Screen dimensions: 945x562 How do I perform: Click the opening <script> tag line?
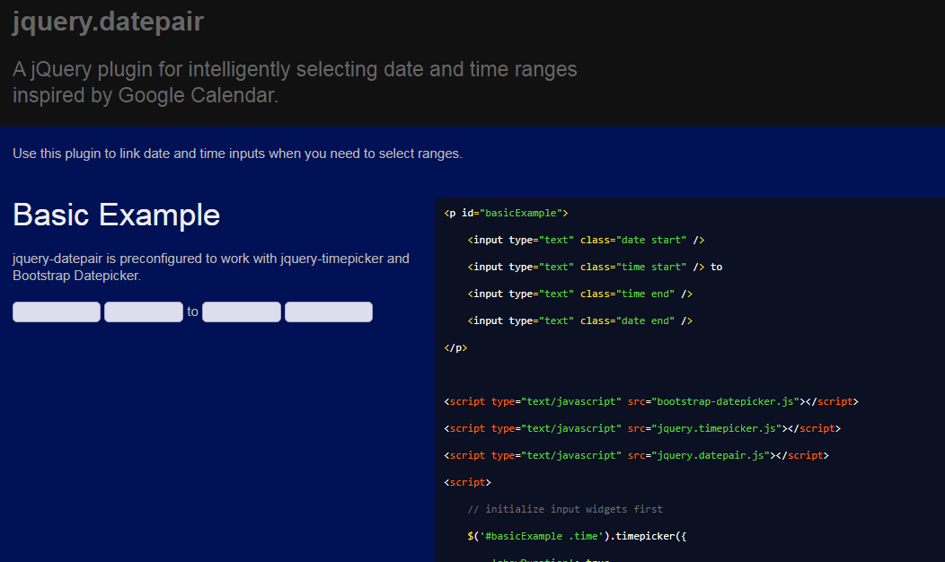coord(468,482)
